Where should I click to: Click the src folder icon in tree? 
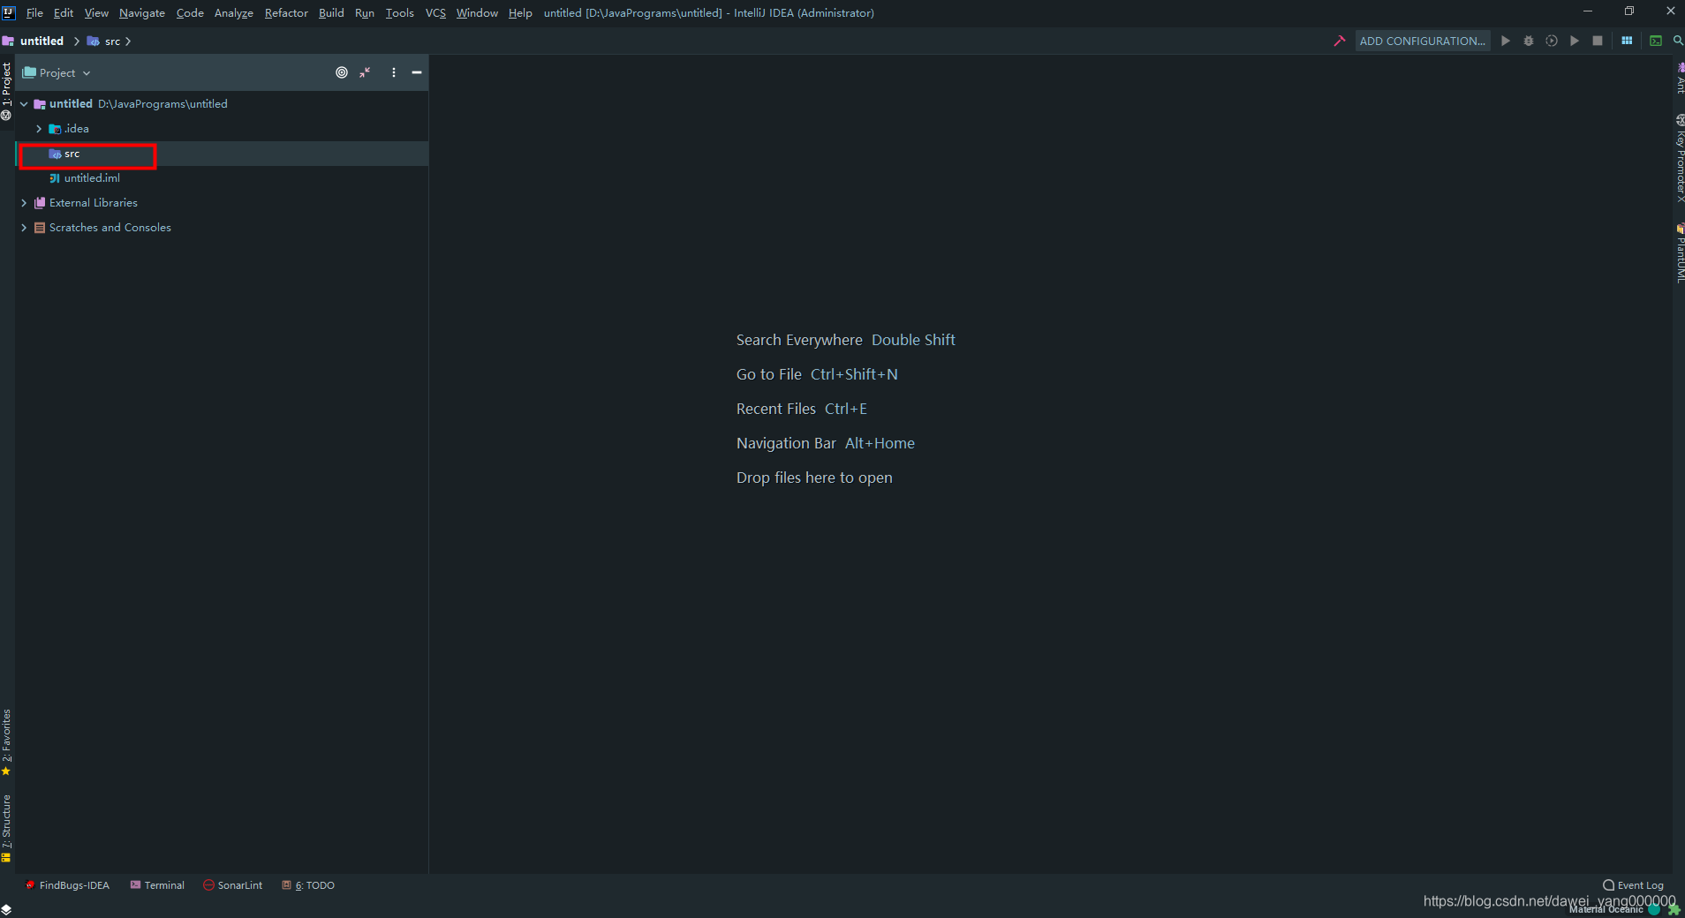tap(55, 154)
